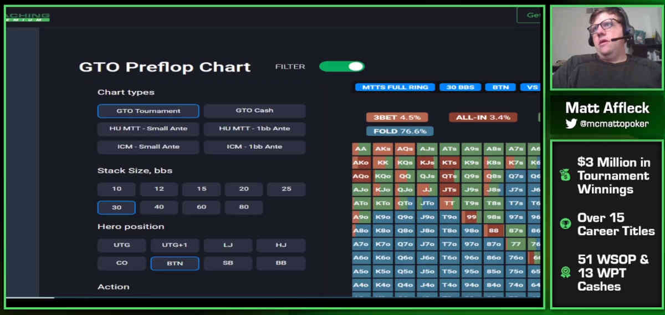The width and height of the screenshot is (665, 315).
Task: Choose LJ hero position
Action: point(228,245)
